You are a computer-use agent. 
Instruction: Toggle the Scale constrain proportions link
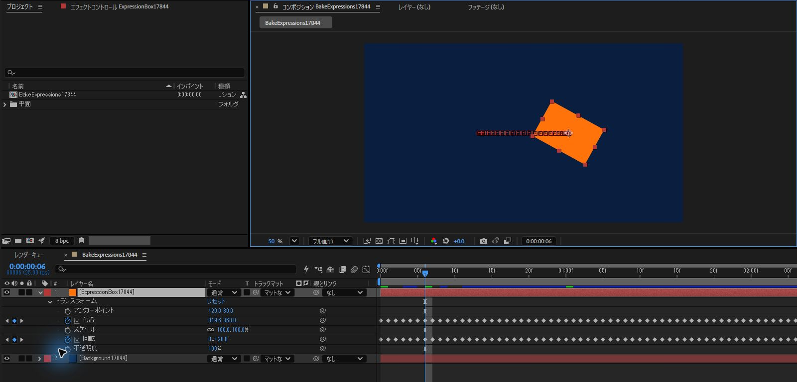click(211, 330)
